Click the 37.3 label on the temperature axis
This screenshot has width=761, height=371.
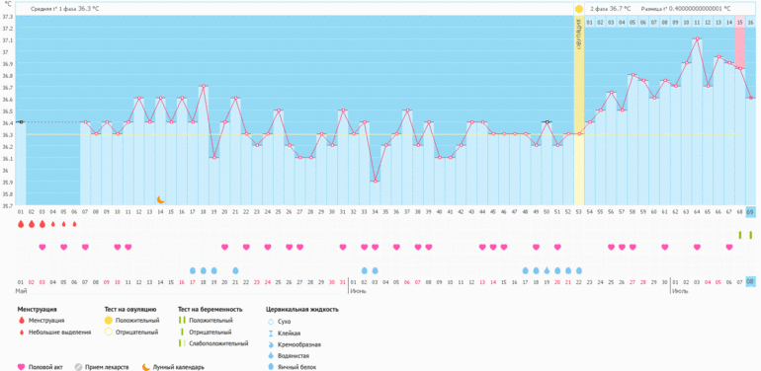[7, 17]
